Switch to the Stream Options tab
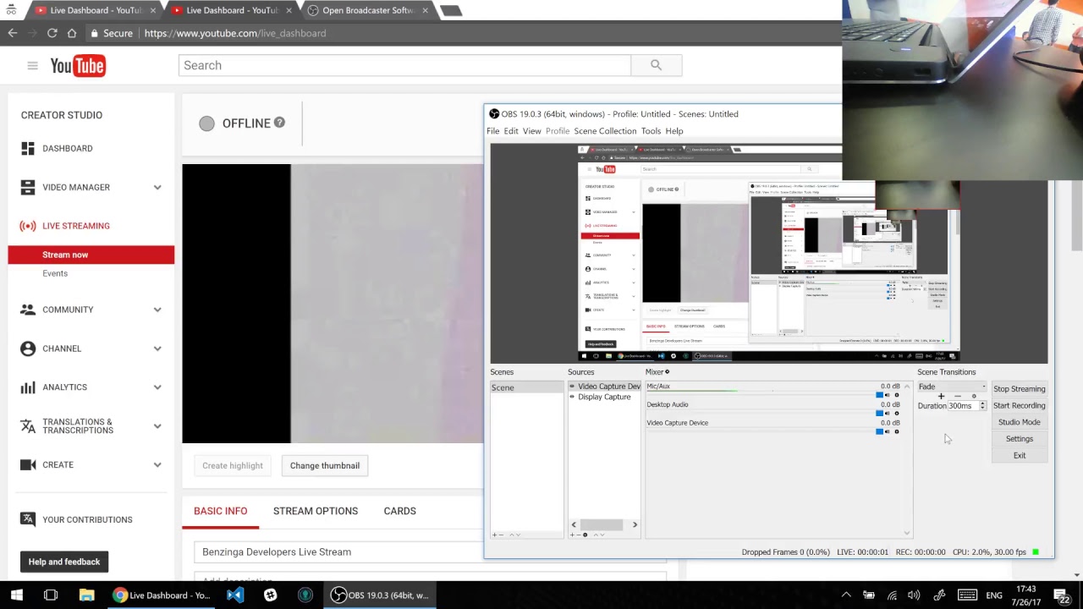 click(316, 511)
